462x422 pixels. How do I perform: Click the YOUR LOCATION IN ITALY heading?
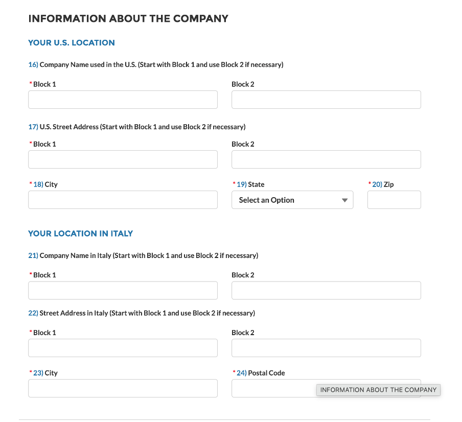tap(80, 233)
